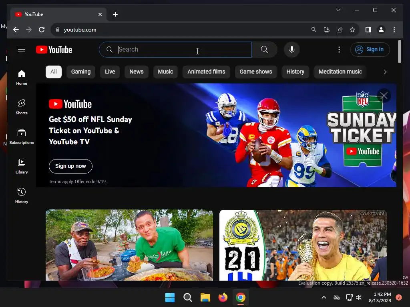Go back with browser back arrow

coord(16,30)
